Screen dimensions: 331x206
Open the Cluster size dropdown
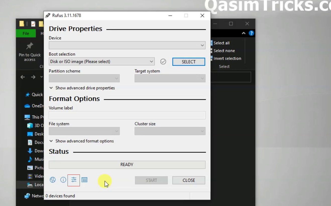(170, 131)
